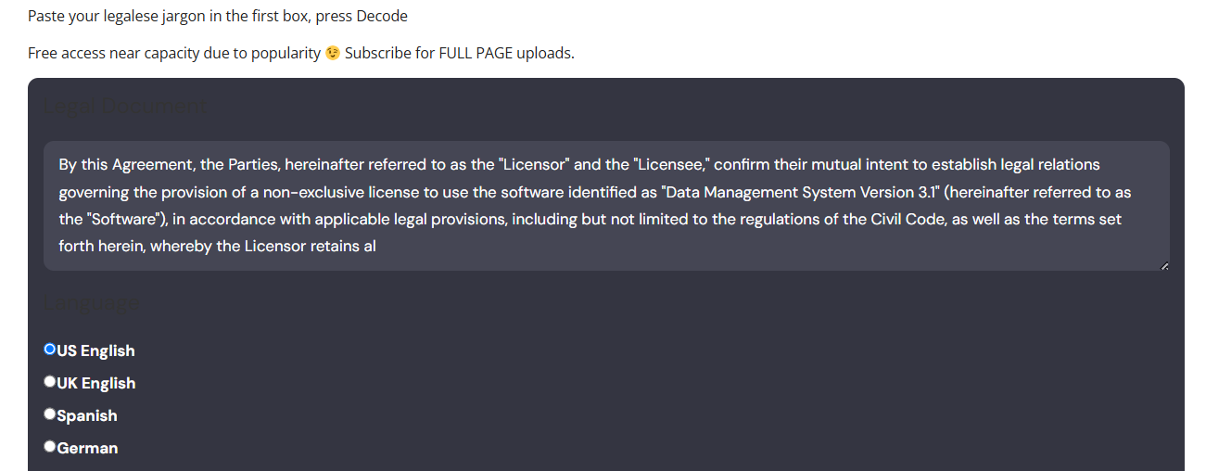The height and width of the screenshot is (471, 1206).
Task: Click the 'German' text label
Action: coord(87,448)
